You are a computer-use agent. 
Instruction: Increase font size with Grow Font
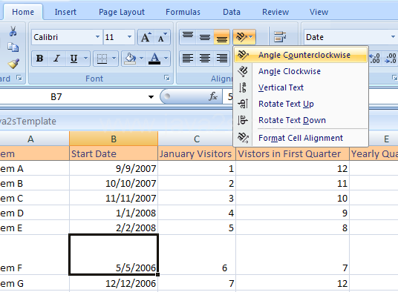point(146,37)
